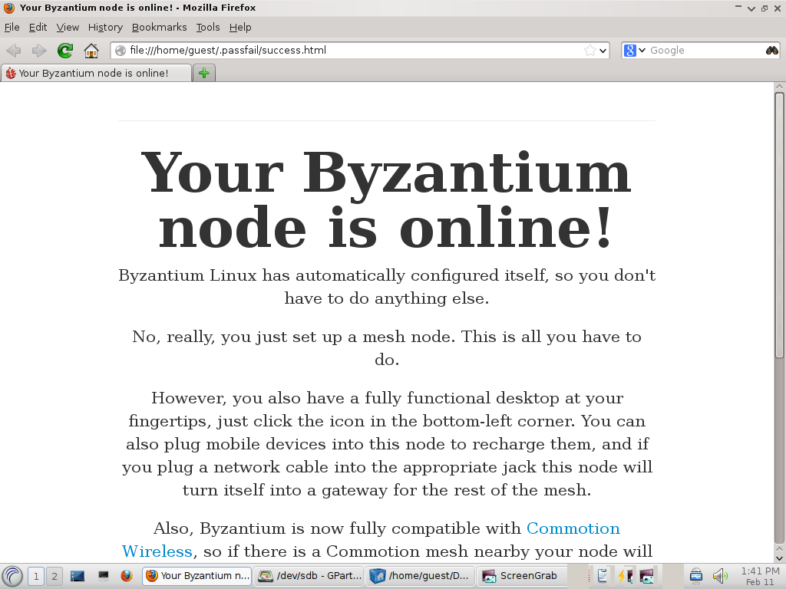This screenshot has width=786, height=589.
Task: Click the site identity globe icon
Action: point(121,51)
